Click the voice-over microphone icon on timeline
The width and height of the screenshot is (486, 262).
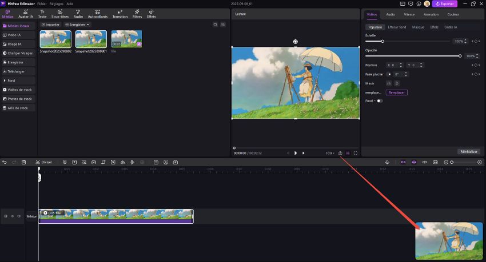click(x=387, y=162)
